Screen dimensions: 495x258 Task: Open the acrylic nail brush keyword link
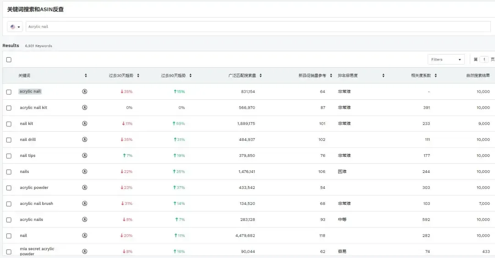[x=36, y=204]
